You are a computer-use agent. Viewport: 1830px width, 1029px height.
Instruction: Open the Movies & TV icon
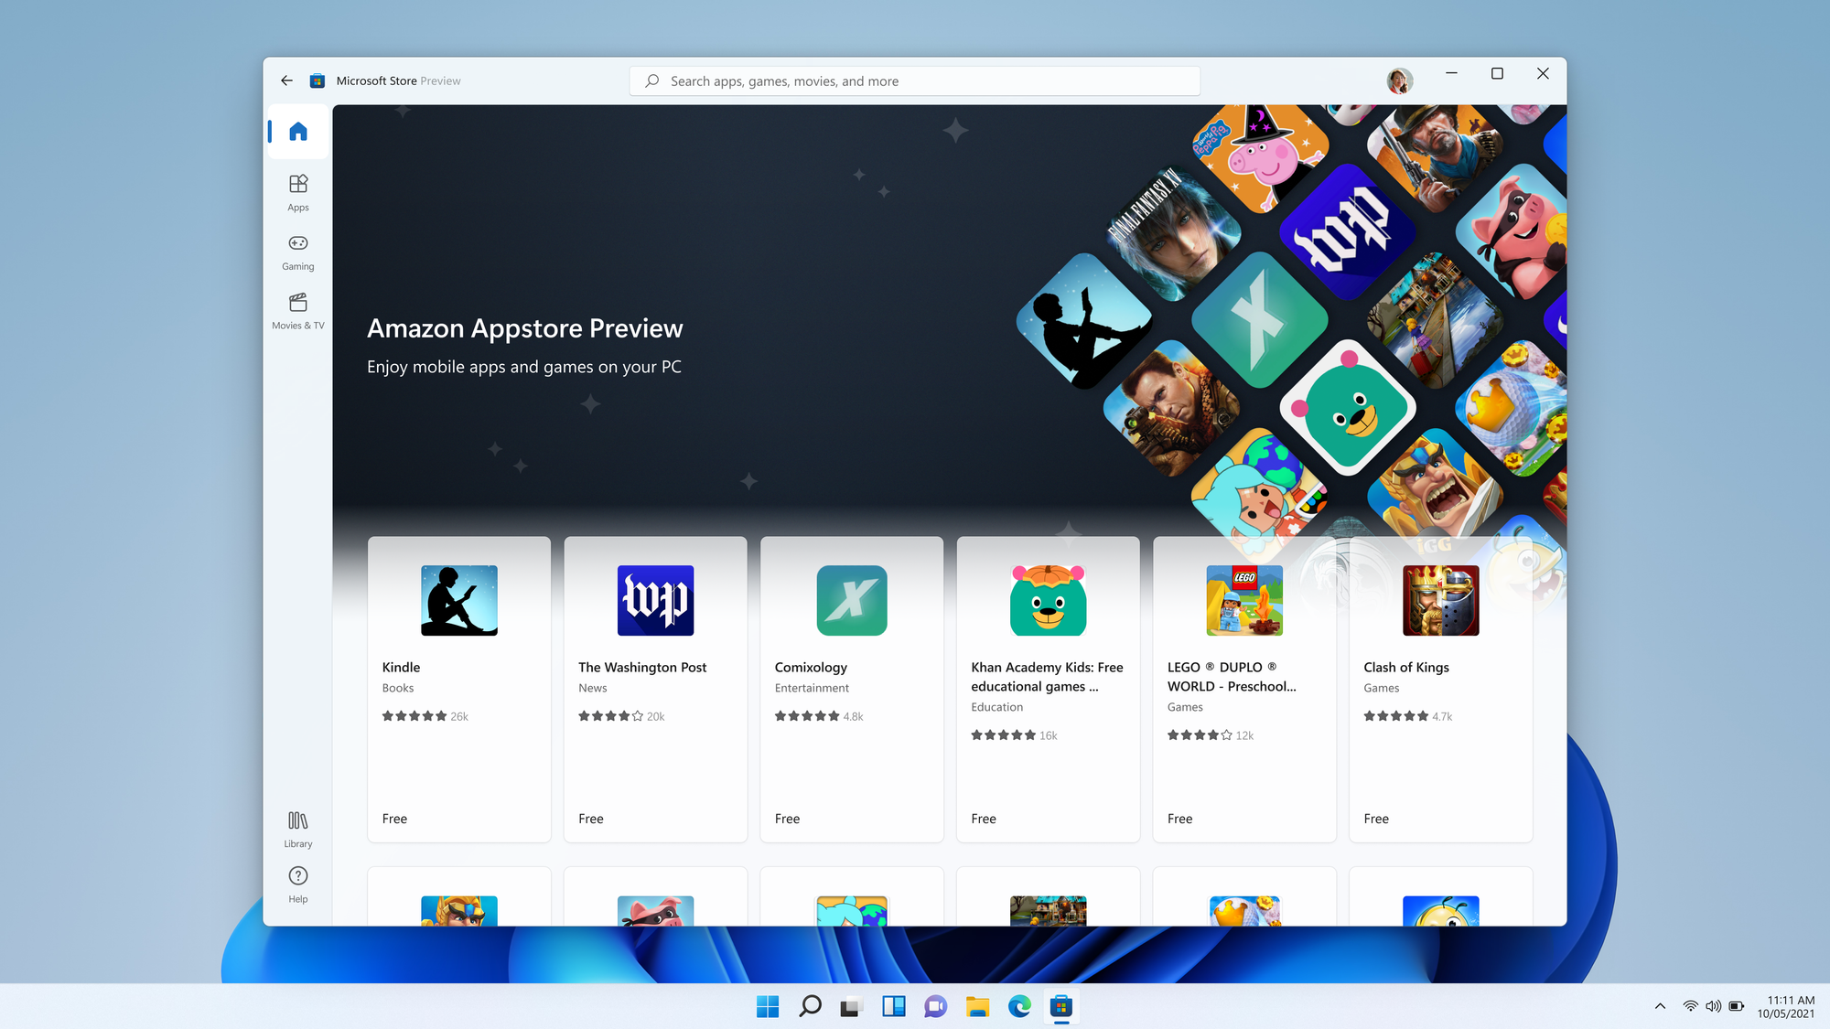click(x=296, y=309)
